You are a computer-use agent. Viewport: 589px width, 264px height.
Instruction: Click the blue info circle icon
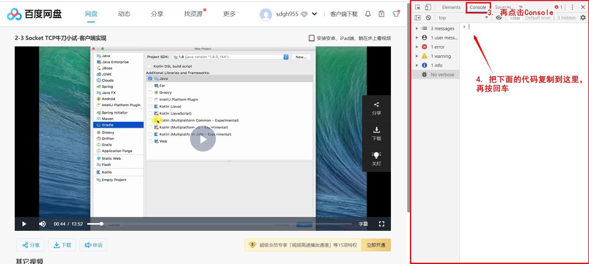[x=424, y=65]
